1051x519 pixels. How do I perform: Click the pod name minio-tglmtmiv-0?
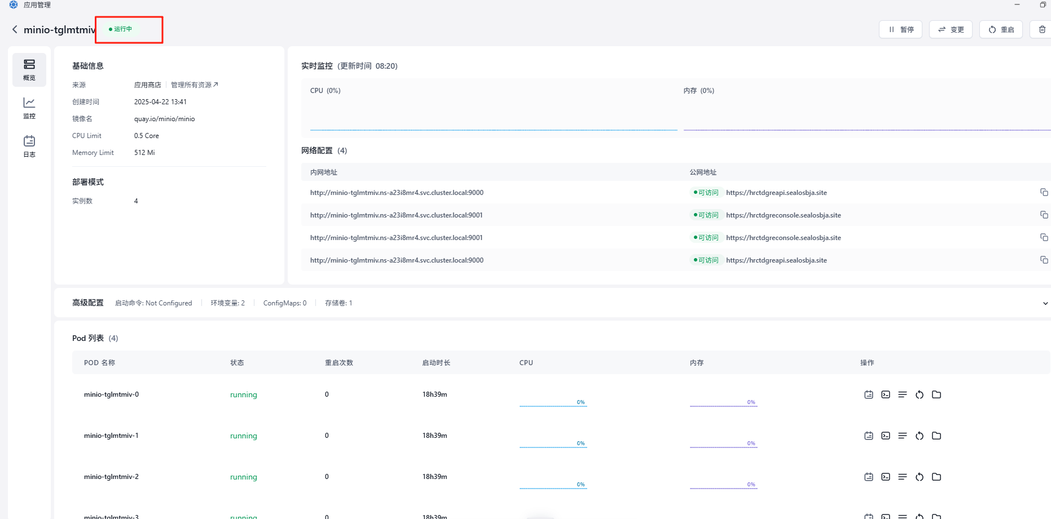point(111,394)
